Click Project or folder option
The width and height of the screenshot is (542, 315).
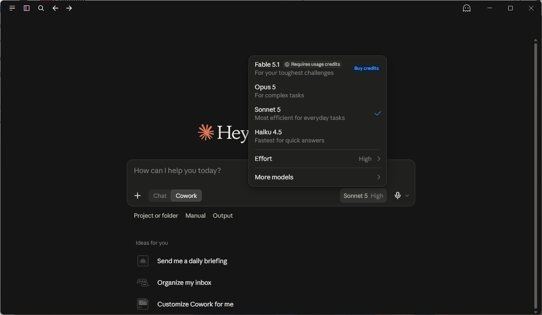point(156,216)
